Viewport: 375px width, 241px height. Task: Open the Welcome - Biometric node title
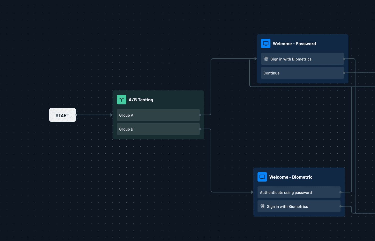(291, 177)
